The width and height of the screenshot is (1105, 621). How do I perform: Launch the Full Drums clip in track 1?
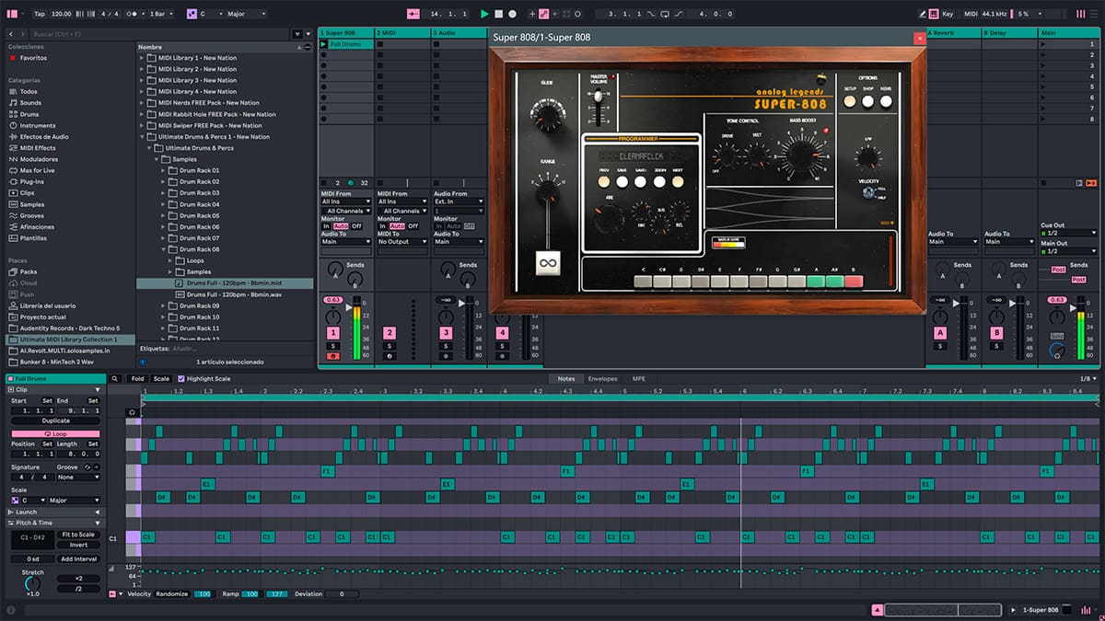coord(323,44)
